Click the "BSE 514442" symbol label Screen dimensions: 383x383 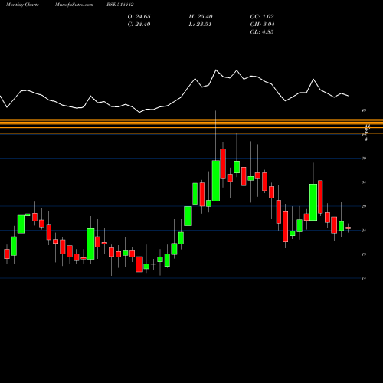click(120, 5)
